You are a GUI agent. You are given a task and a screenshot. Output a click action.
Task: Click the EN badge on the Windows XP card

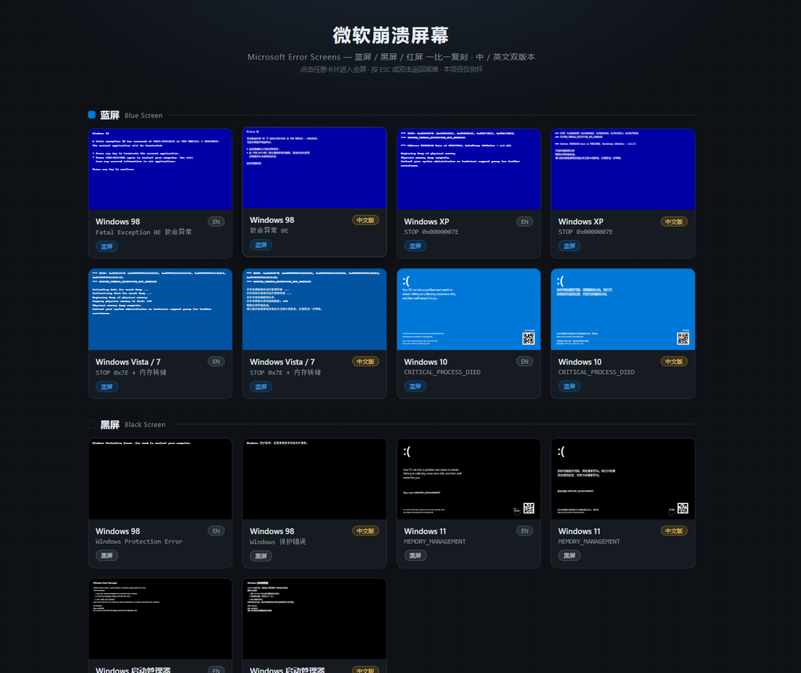[525, 221]
